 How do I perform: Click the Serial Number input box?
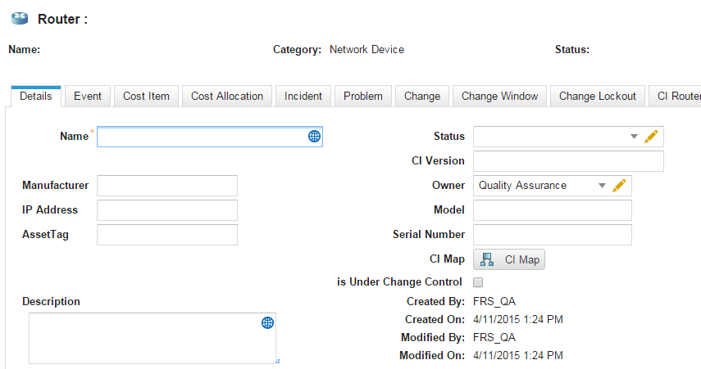click(x=552, y=235)
